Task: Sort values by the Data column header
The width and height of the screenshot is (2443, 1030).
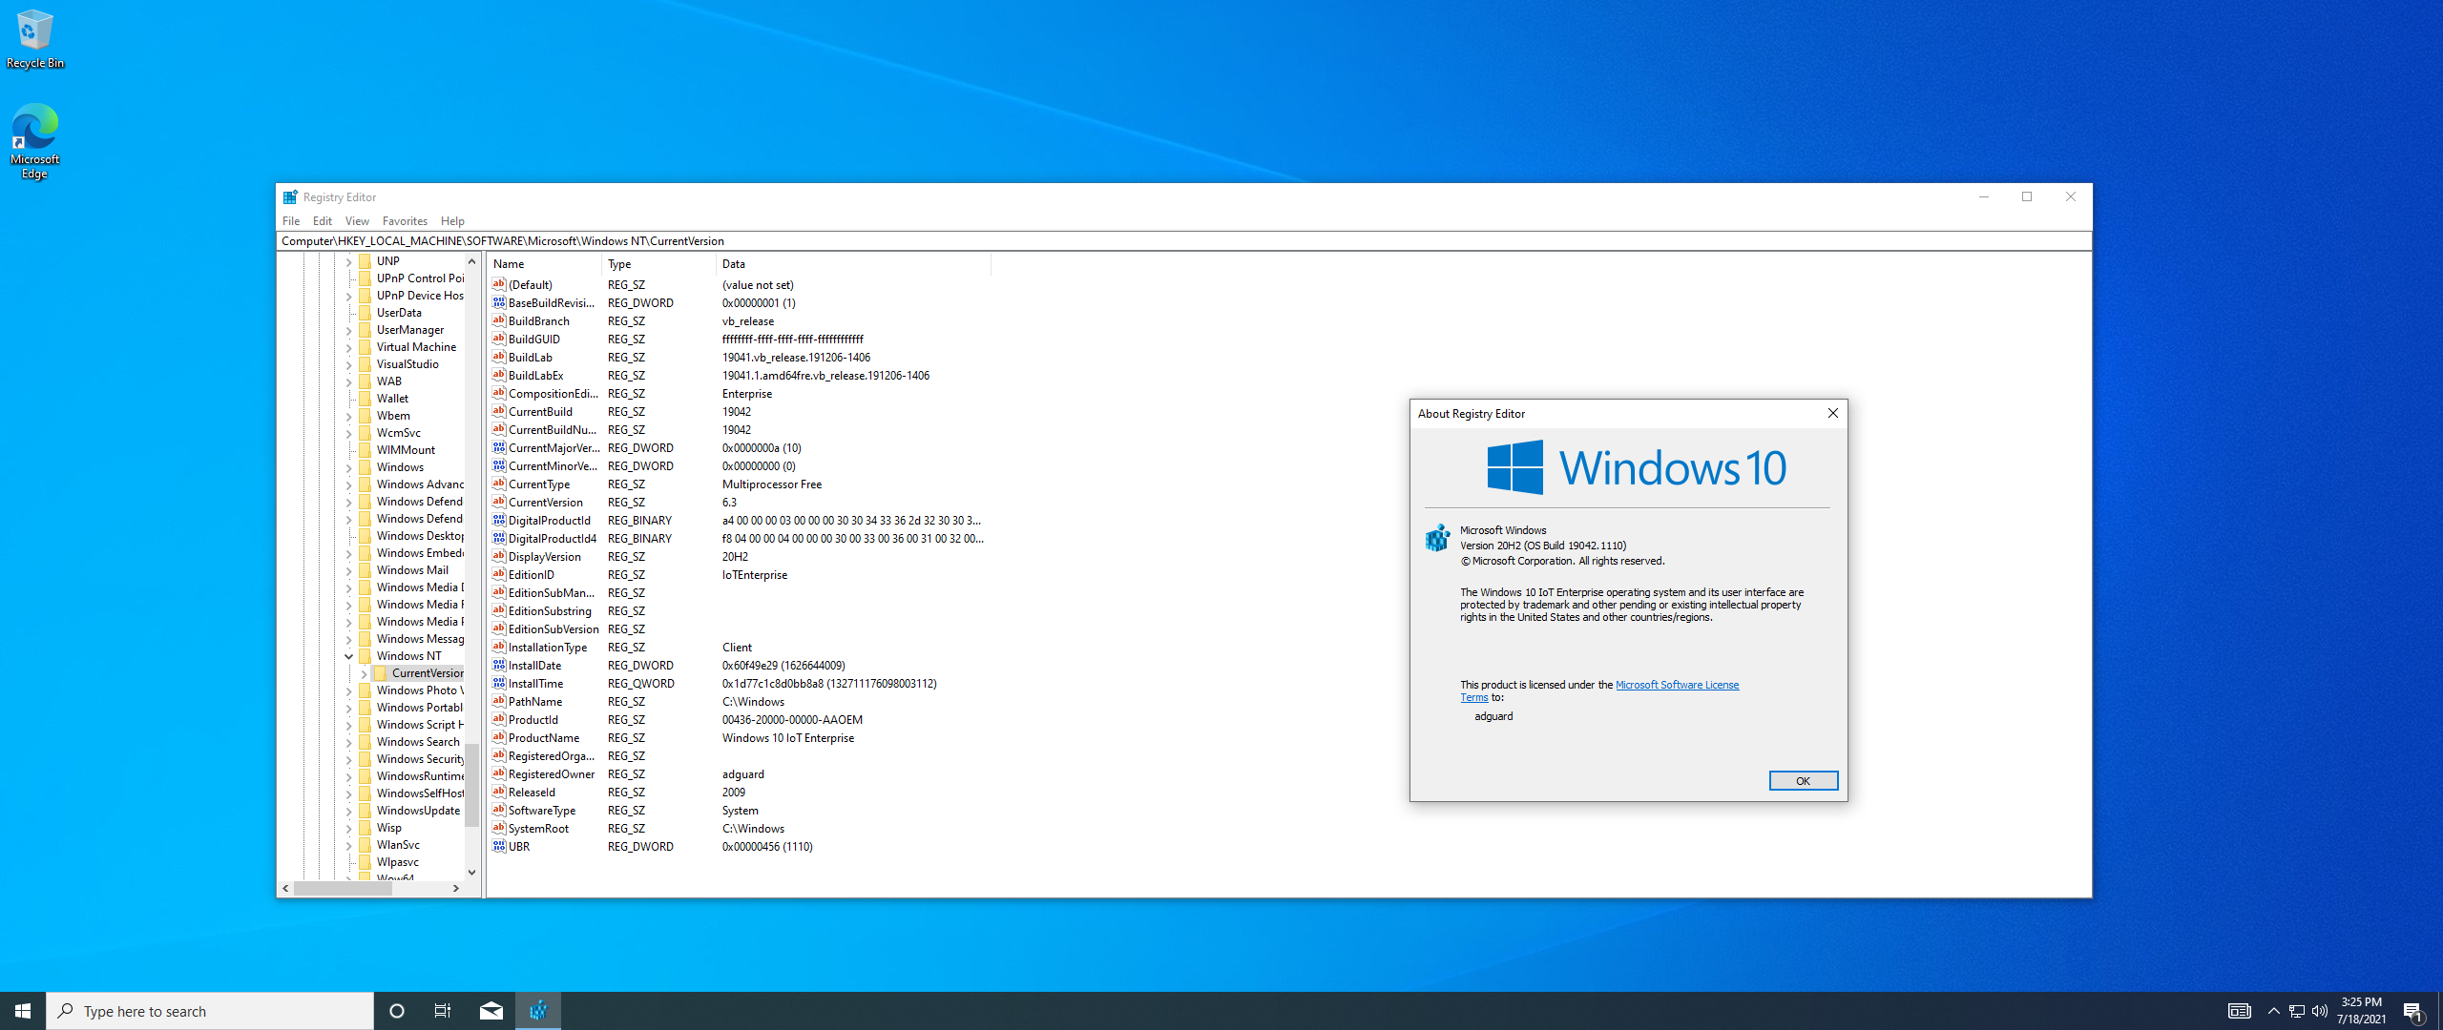Action: click(x=853, y=264)
